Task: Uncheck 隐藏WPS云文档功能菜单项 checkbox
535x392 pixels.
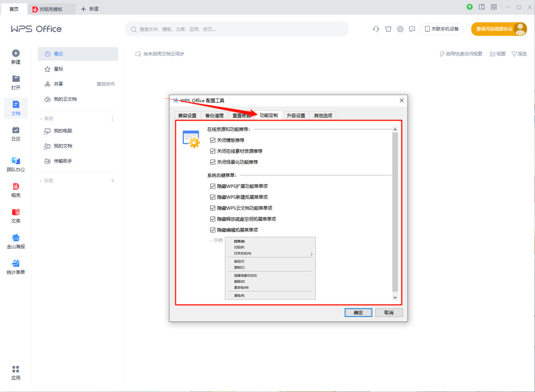Action: click(213, 208)
